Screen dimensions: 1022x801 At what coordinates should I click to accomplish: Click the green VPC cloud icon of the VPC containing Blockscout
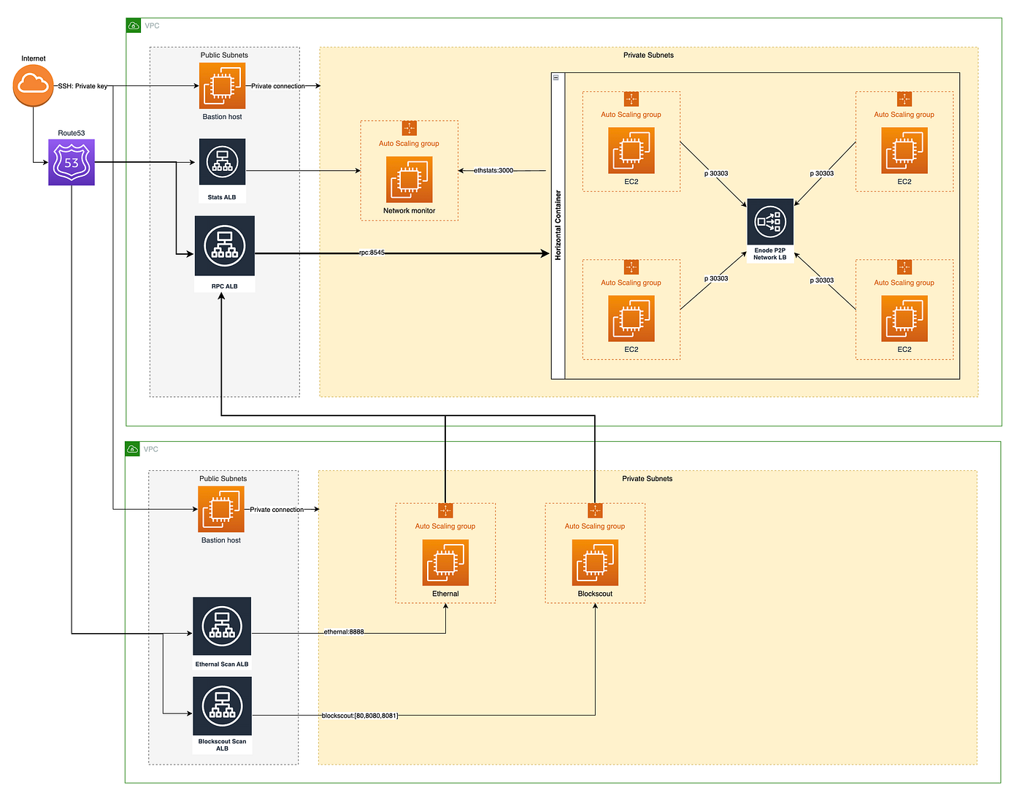pos(133,449)
